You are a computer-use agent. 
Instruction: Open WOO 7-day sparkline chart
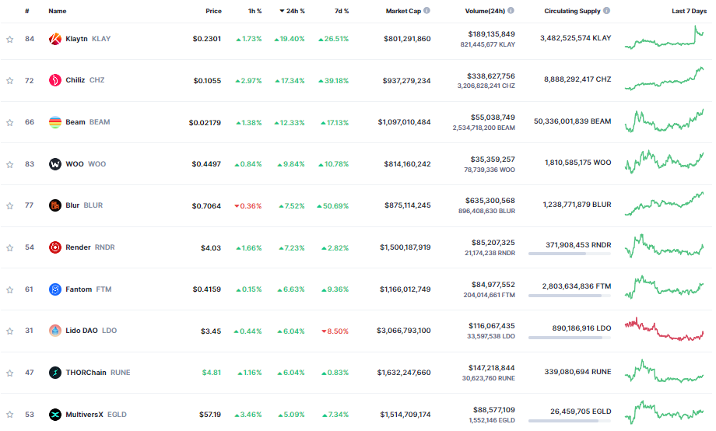[x=664, y=162]
